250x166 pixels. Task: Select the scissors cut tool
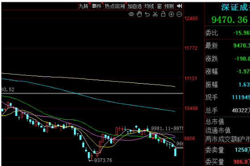point(155,14)
